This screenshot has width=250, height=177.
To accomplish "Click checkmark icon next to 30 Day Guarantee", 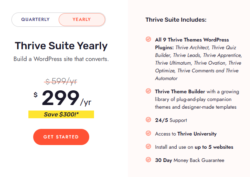I will 148,160.
